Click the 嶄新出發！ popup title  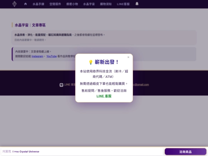point(107,62)
